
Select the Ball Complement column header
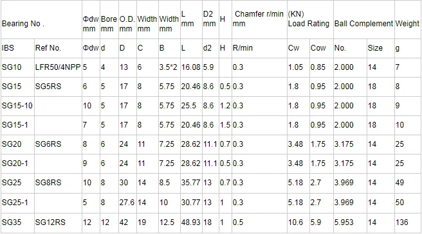click(363, 24)
